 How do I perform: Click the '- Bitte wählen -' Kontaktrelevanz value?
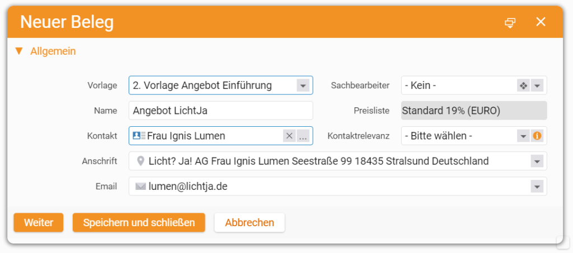point(439,136)
